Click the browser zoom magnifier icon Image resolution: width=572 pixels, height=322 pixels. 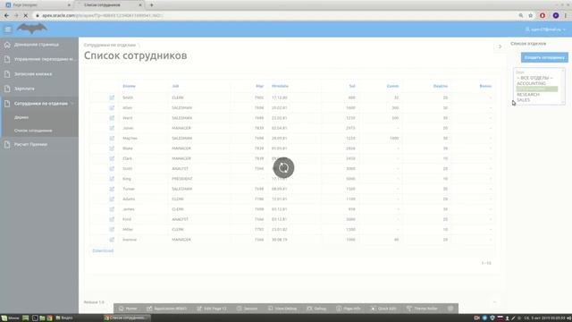521,15
